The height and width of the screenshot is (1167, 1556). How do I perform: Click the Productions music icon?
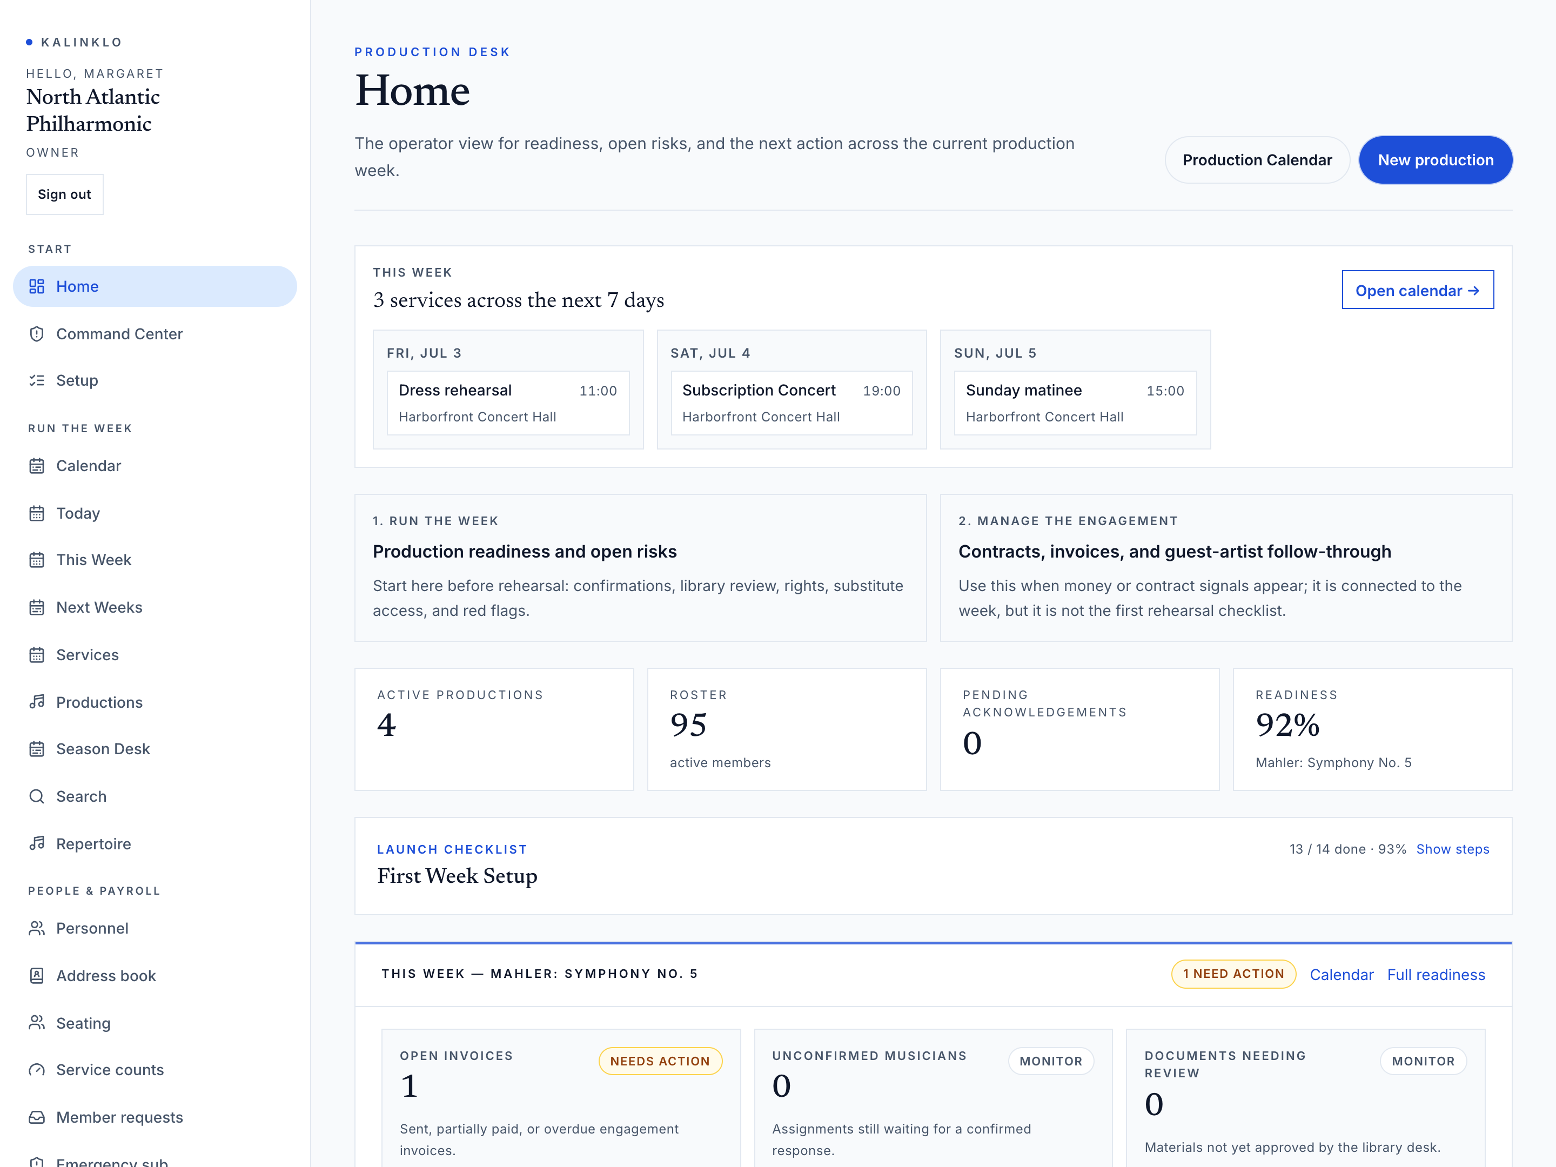point(37,702)
